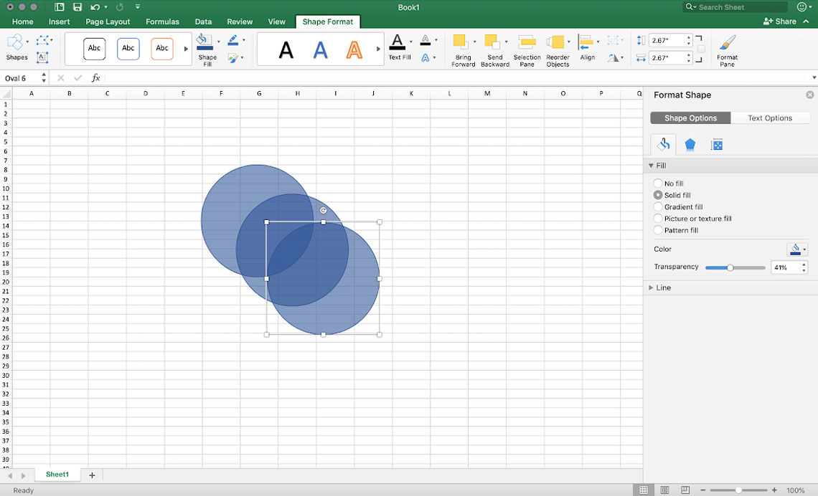This screenshot has width=818, height=496.
Task: Click the Shape Options button
Action: tap(690, 118)
